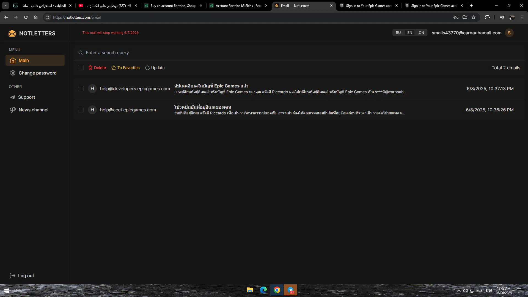Open browser profile avatar
The image size is (528, 297).
pyautogui.click(x=512, y=17)
